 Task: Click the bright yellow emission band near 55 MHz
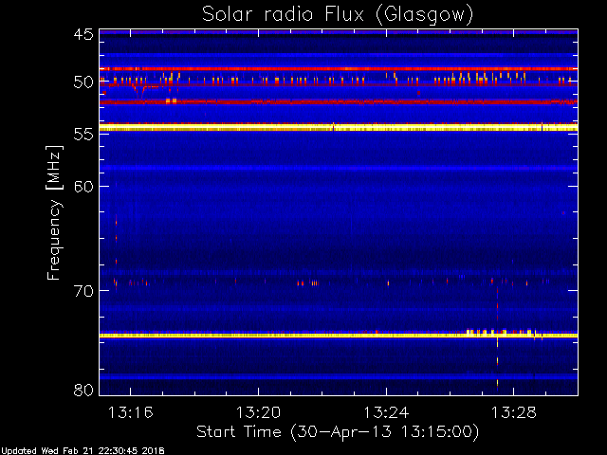(x=339, y=127)
